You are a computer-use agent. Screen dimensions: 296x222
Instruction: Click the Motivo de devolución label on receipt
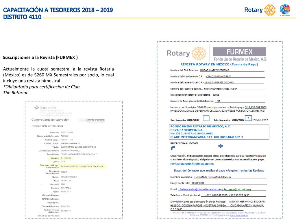[x=49, y=216]
